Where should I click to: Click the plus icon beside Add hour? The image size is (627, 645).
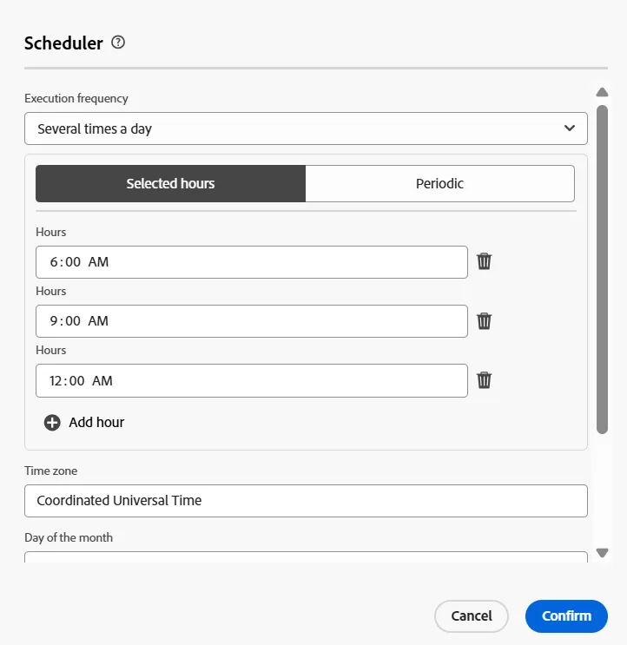coord(52,423)
